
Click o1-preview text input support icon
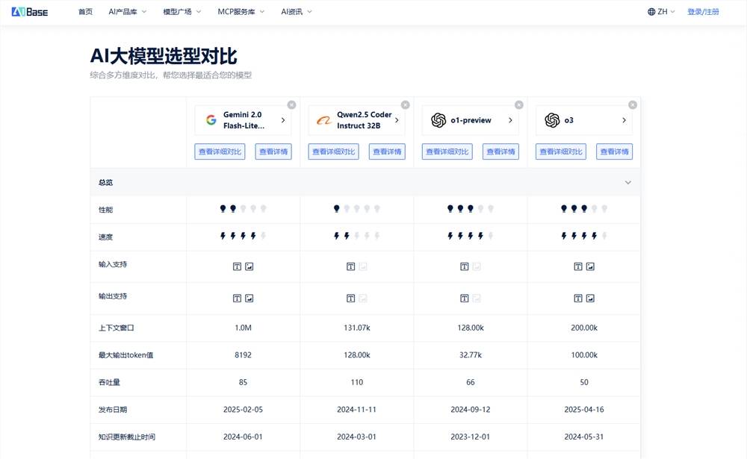click(465, 266)
